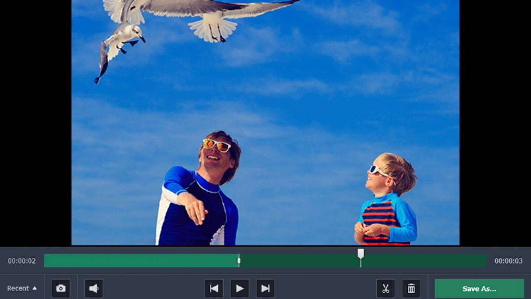Skip to the next frame
531x299 pixels.
coord(265,288)
